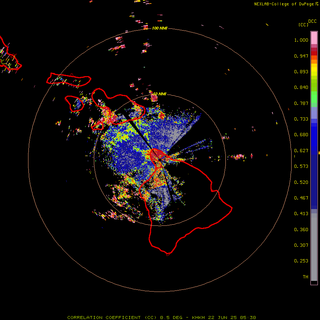This screenshot has width=320, height=320.
Task: Select the 0.627 legend value
Action: click(x=301, y=151)
